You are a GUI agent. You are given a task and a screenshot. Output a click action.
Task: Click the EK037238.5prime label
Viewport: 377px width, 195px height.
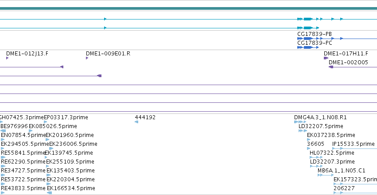(x=331, y=135)
